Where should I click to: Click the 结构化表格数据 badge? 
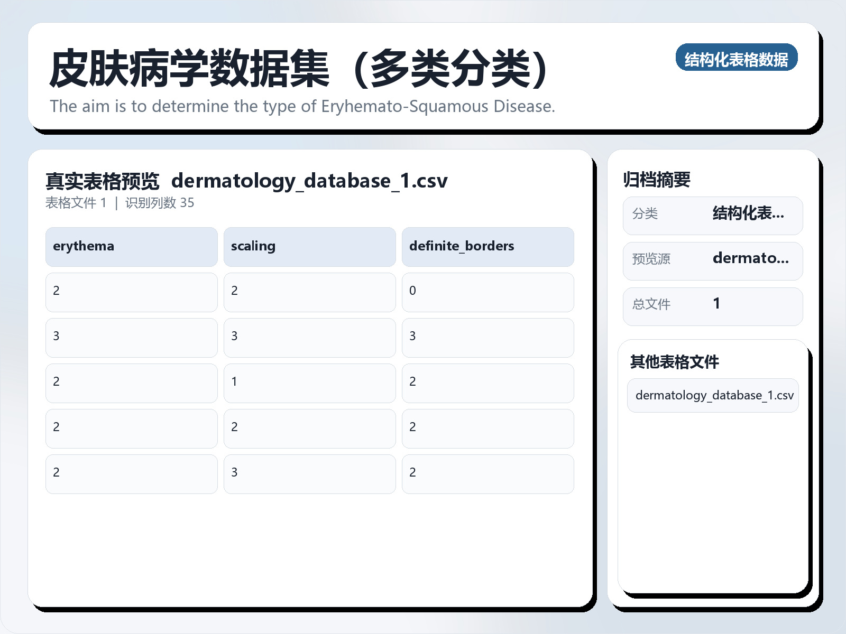click(737, 59)
